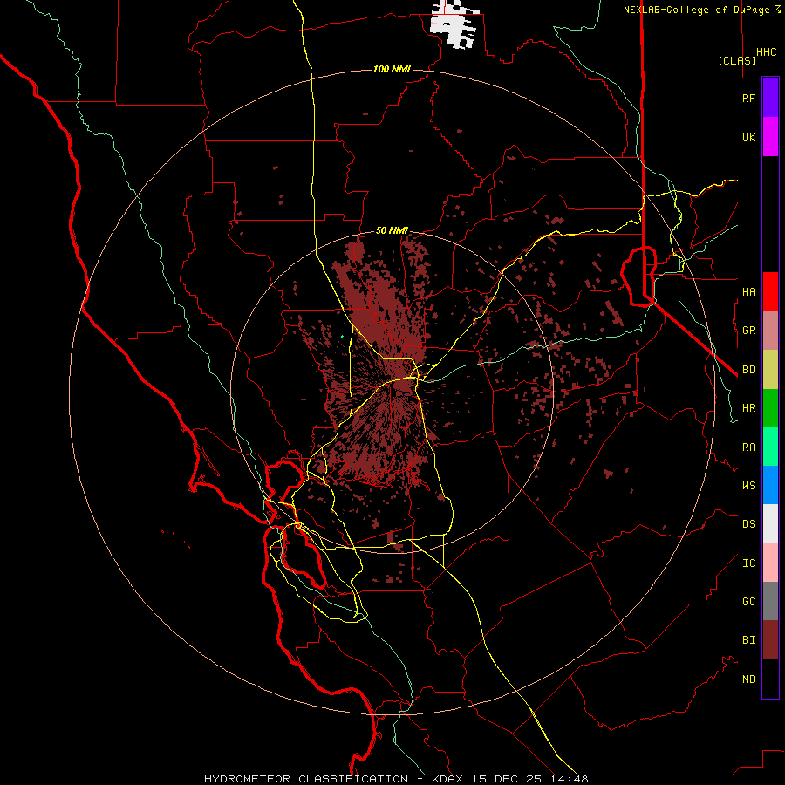Click the 14:48 time stamp

tap(570, 779)
